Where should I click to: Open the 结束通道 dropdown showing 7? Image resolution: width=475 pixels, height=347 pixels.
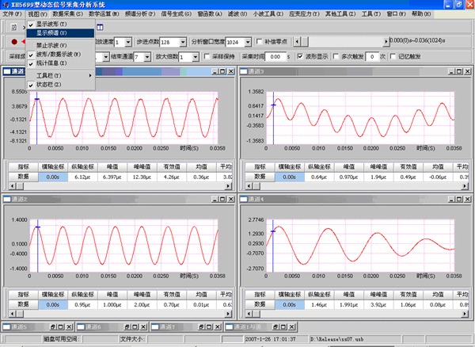[x=148, y=57]
